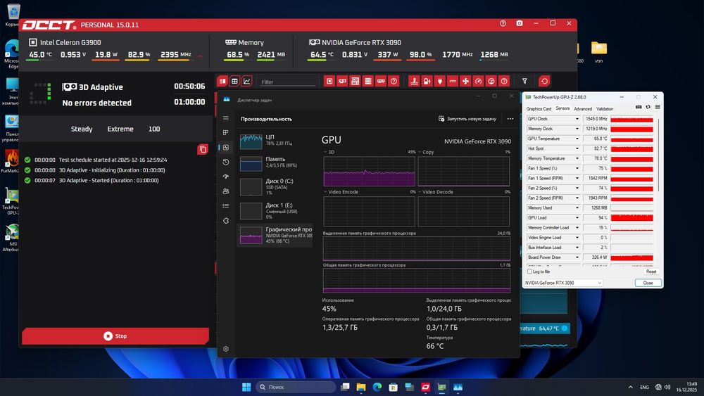The image size is (704, 396).
Task: Select the Память performance entry
Action: coord(275,163)
